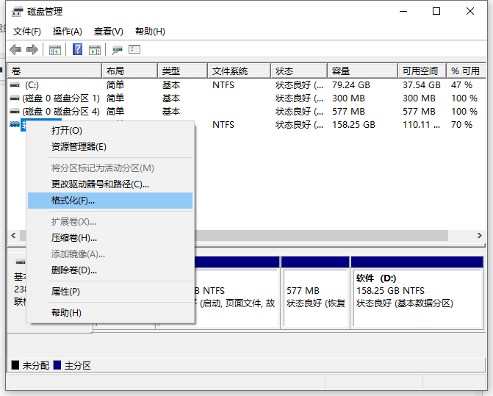Select the 577 MB recovery partition block
This screenshot has width=493, height=396.
315,293
